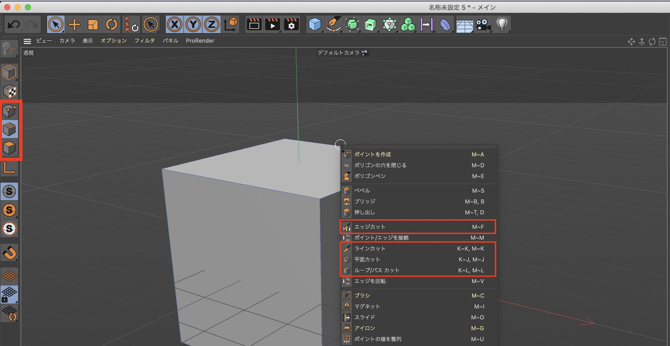This screenshot has height=346, width=670.
Task: Expand the viewport hamburger menu
Action: 27,41
